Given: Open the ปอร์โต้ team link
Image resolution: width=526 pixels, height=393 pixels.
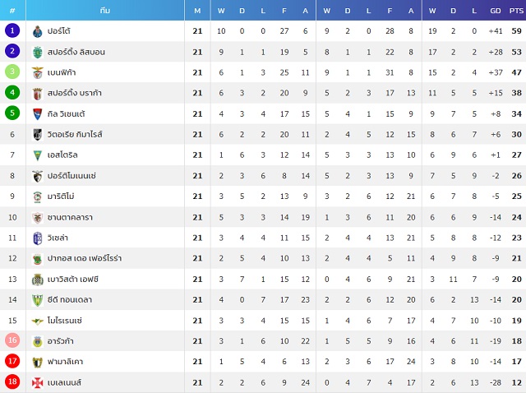Looking at the screenshot, I should [58, 31].
